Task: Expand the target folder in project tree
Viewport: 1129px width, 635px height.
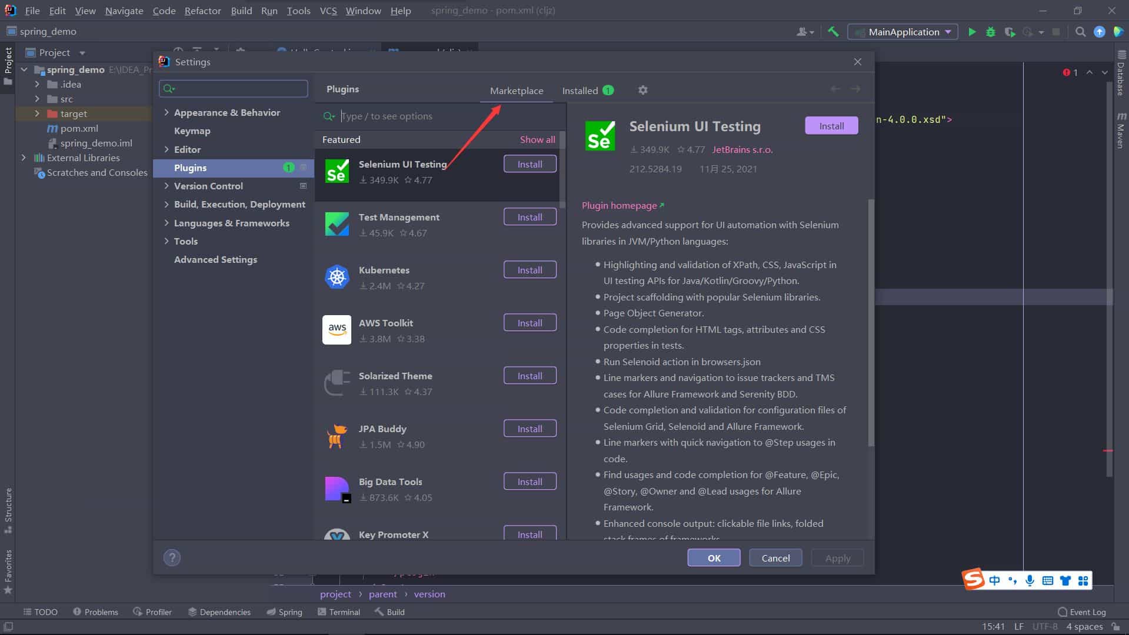Action: point(37,113)
